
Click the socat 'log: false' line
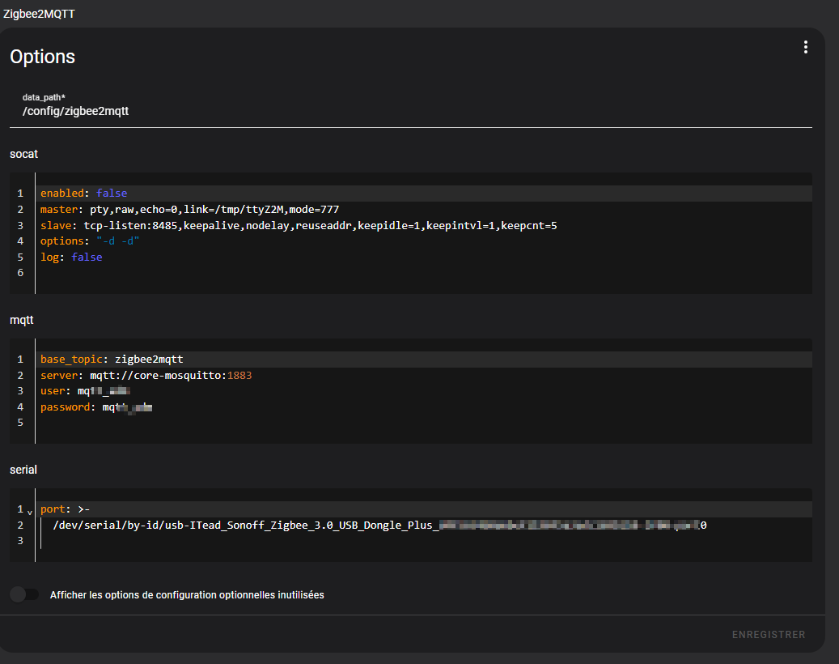point(426,257)
